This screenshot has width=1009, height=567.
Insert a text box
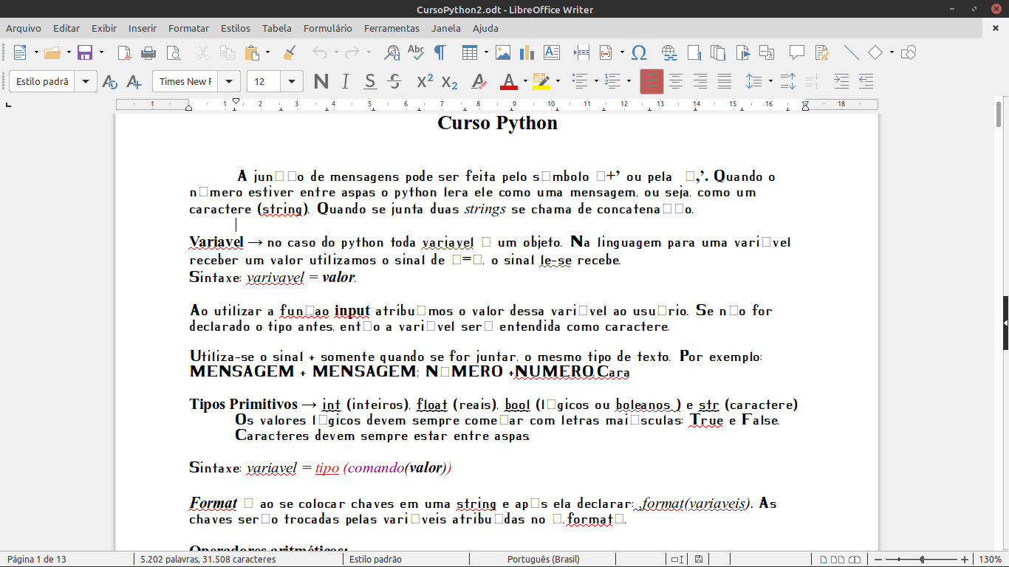(551, 52)
